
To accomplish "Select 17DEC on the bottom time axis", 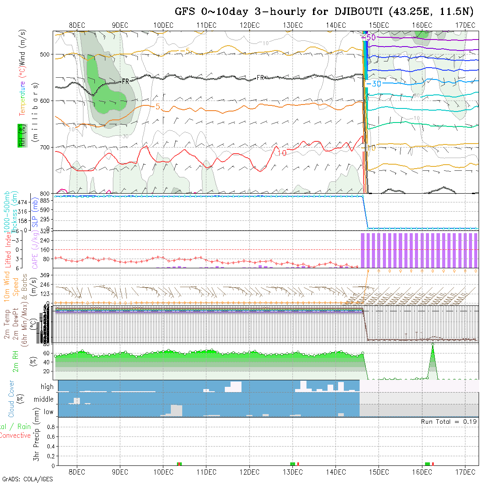I will point(465,472).
